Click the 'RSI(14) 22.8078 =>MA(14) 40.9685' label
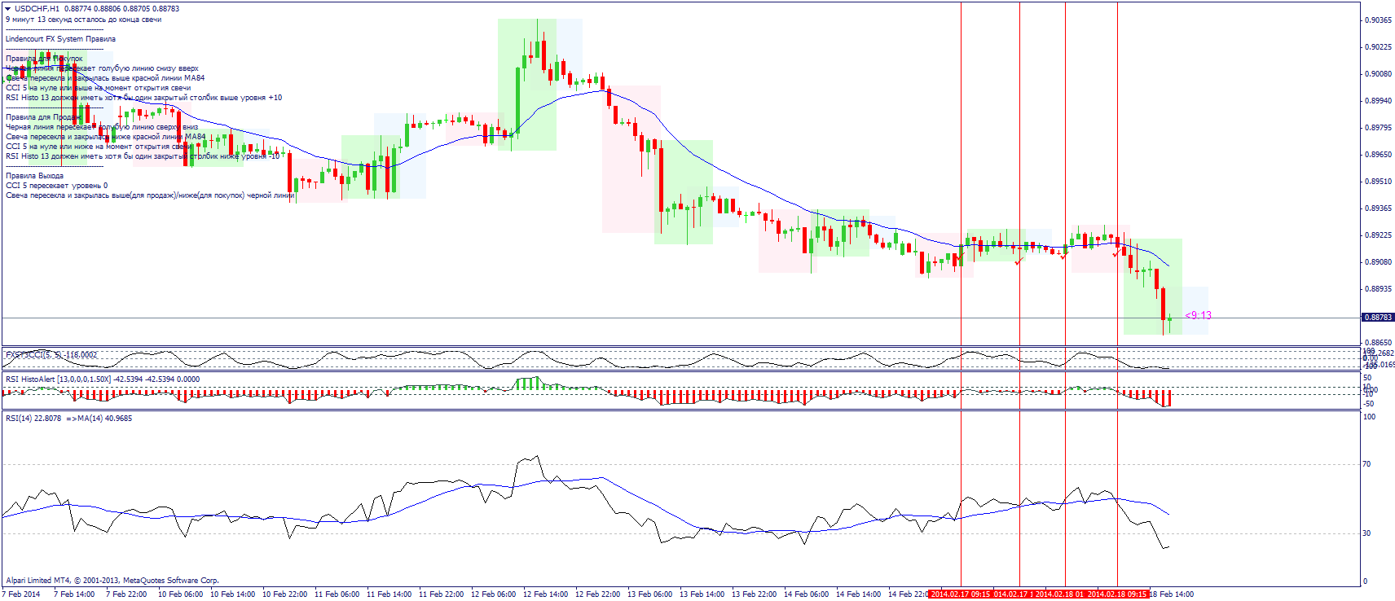The height and width of the screenshot is (601, 1395). (x=68, y=419)
